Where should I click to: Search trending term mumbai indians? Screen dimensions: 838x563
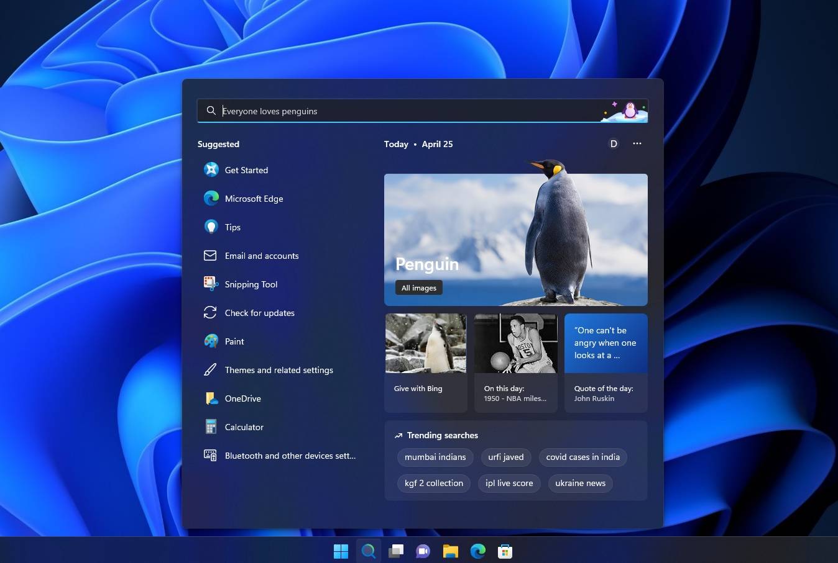point(435,457)
